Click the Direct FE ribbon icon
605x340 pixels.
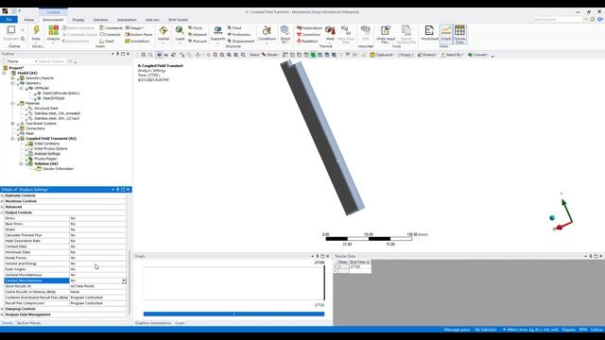[285, 34]
